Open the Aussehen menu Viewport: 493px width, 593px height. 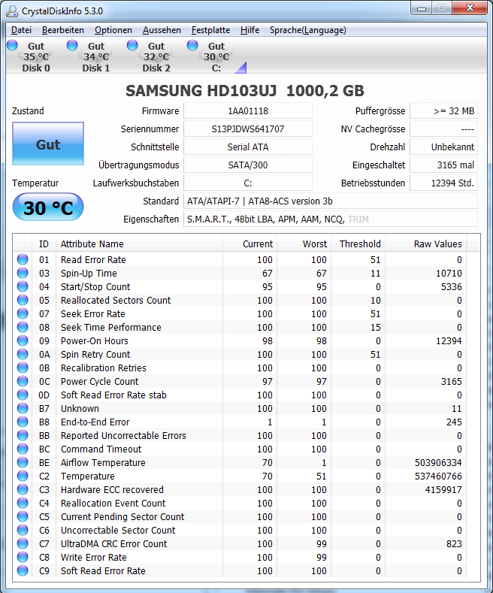(x=162, y=30)
